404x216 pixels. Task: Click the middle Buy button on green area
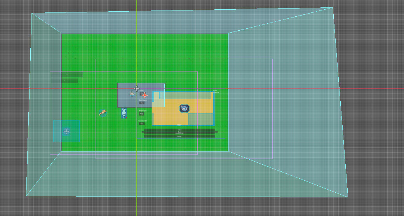tap(141, 114)
